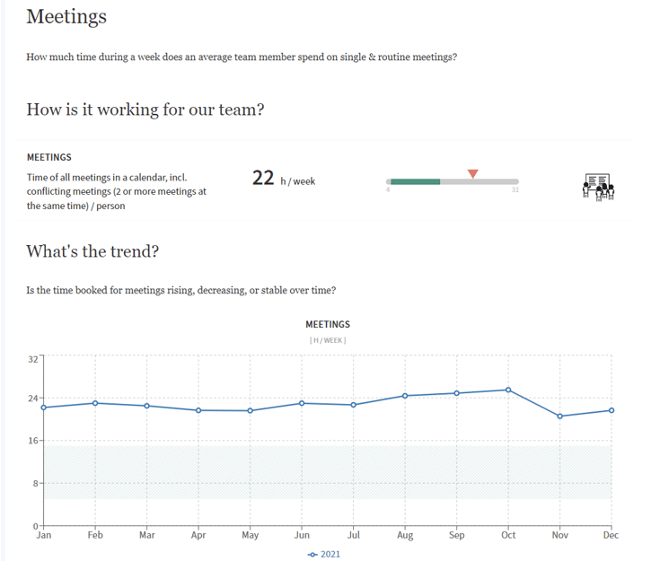
Task: Click the April data point on trend line
Action: point(198,410)
